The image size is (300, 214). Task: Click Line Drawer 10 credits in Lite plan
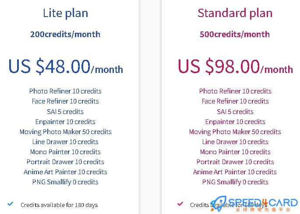(x=65, y=142)
